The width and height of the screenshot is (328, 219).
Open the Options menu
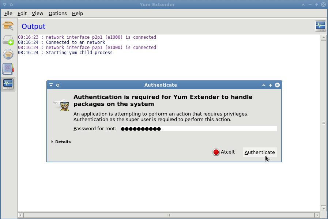[57, 14]
